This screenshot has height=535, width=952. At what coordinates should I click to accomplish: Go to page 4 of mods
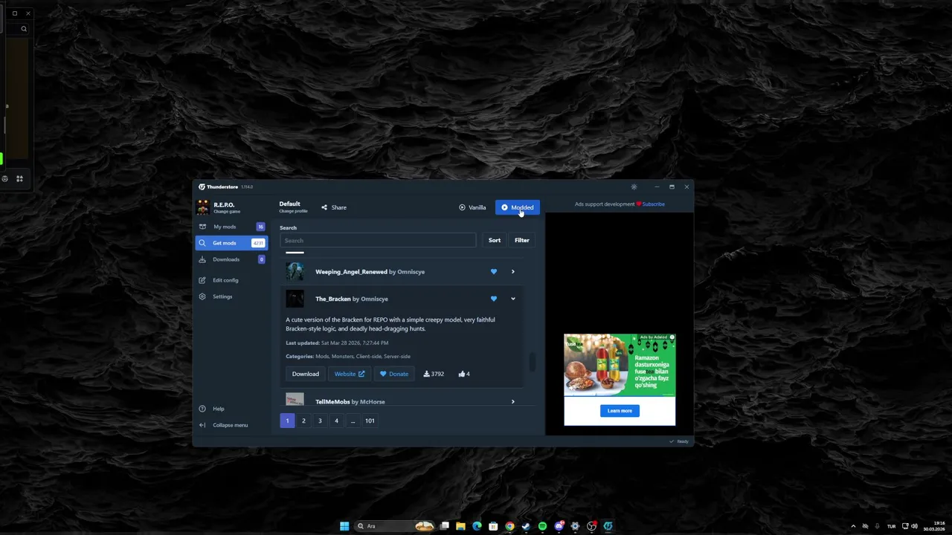336,421
